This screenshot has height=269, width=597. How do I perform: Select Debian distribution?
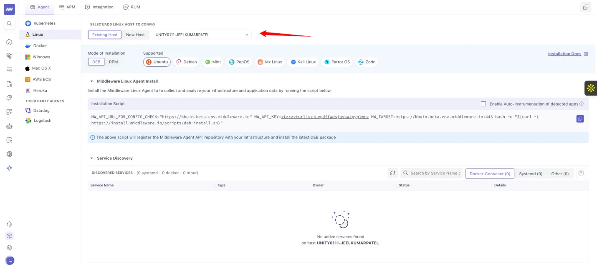pos(186,62)
